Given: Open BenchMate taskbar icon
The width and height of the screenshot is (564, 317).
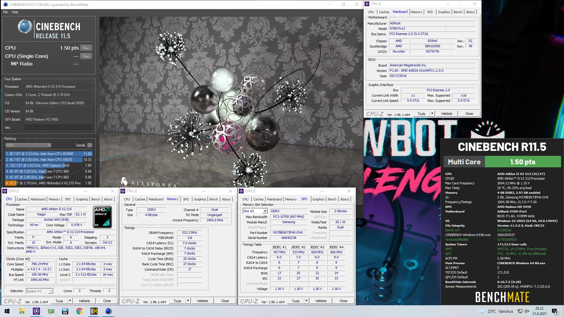Looking at the screenshot, I should point(94,311).
